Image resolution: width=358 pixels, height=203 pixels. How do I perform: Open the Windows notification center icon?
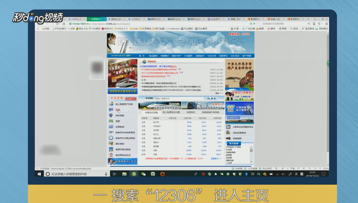pos(323,174)
